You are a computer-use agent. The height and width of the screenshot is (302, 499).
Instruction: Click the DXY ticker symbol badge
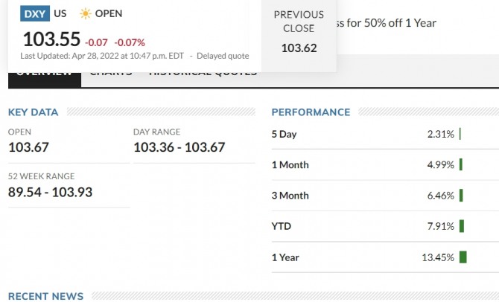point(35,13)
